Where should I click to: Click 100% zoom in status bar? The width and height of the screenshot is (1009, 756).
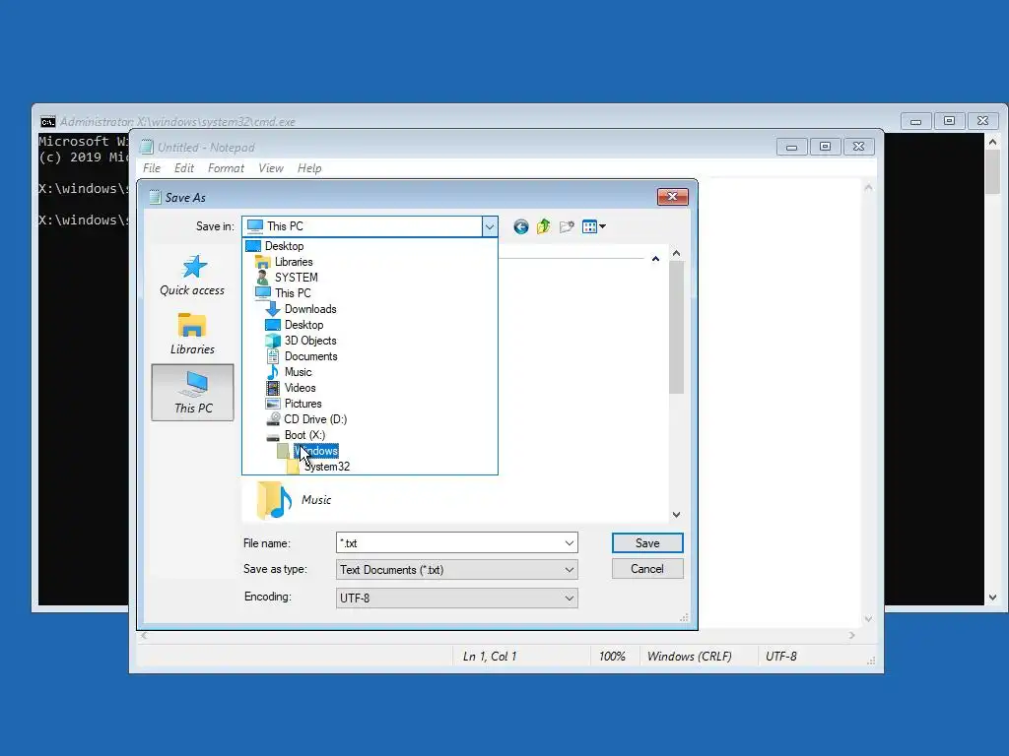tap(612, 657)
